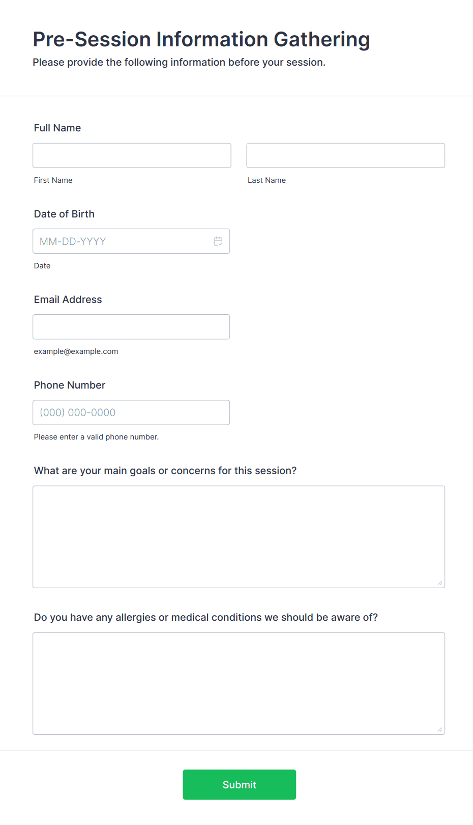
Task: Click the Pre-Session Information Gathering heading
Action: tap(201, 40)
